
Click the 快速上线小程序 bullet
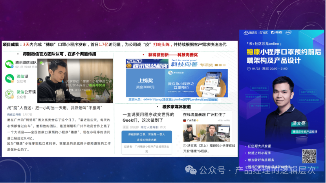coord(259,153)
